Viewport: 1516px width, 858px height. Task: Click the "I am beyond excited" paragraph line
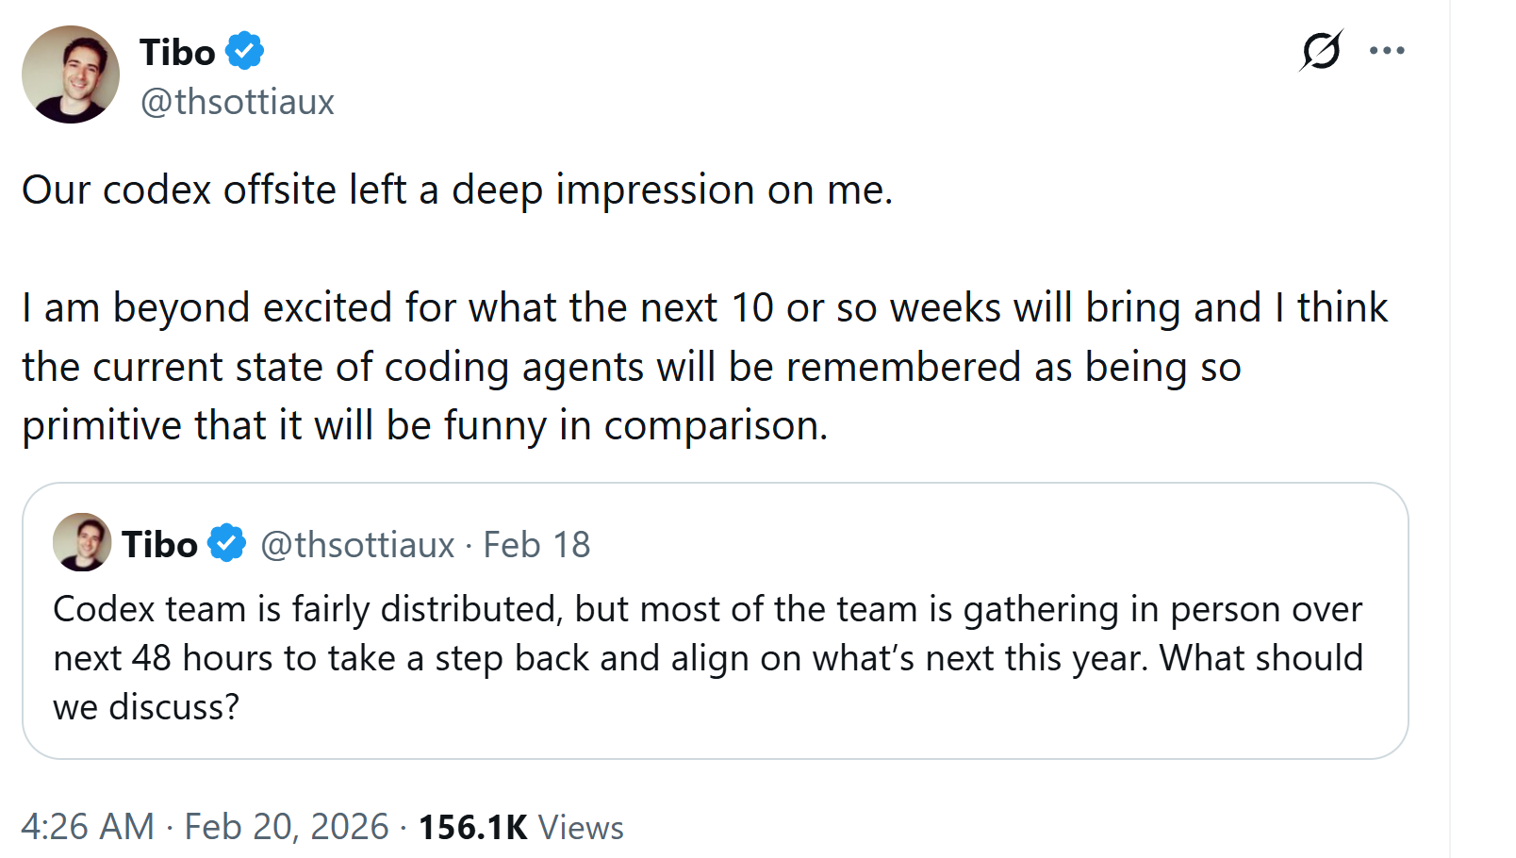click(704, 308)
